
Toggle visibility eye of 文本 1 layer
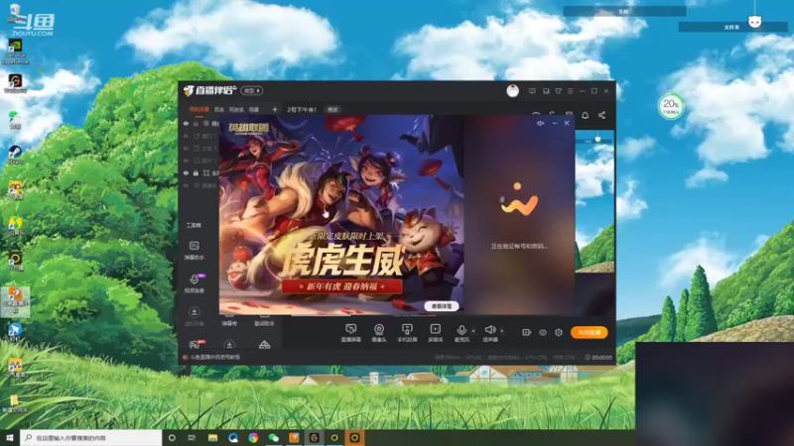[186, 148]
